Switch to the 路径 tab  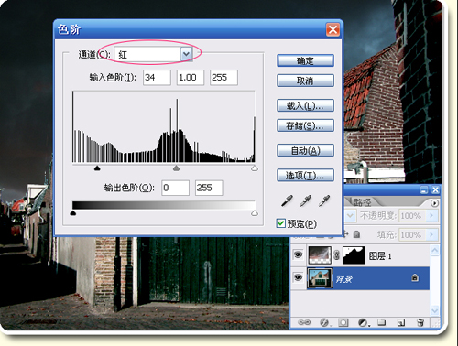(x=363, y=202)
